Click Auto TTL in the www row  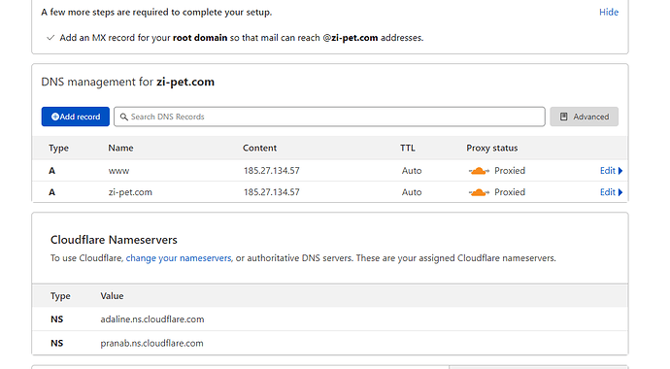412,171
